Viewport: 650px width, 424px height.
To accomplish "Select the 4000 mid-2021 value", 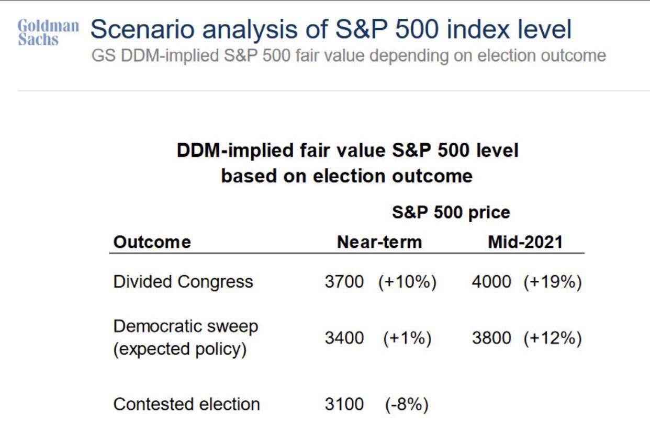I will pyautogui.click(x=491, y=282).
